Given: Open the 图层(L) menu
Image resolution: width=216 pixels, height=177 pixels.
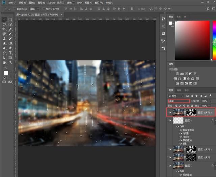Looking at the screenshot, I should tap(41, 3).
